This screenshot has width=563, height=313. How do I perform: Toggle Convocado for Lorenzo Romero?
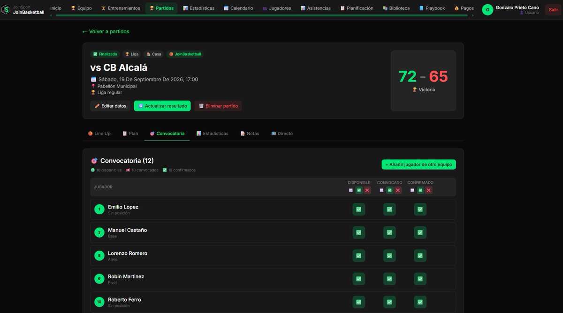(389, 256)
